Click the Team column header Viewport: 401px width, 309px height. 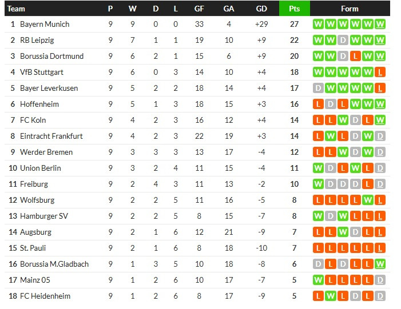tap(17, 9)
